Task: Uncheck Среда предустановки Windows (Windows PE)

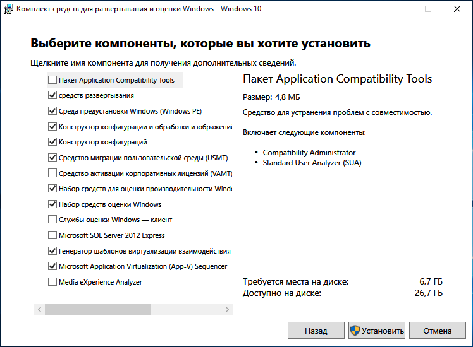Action: [52, 111]
